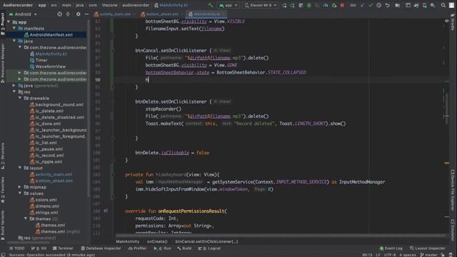Open dimens.xml in values
The image size is (457, 257).
pos(47,206)
